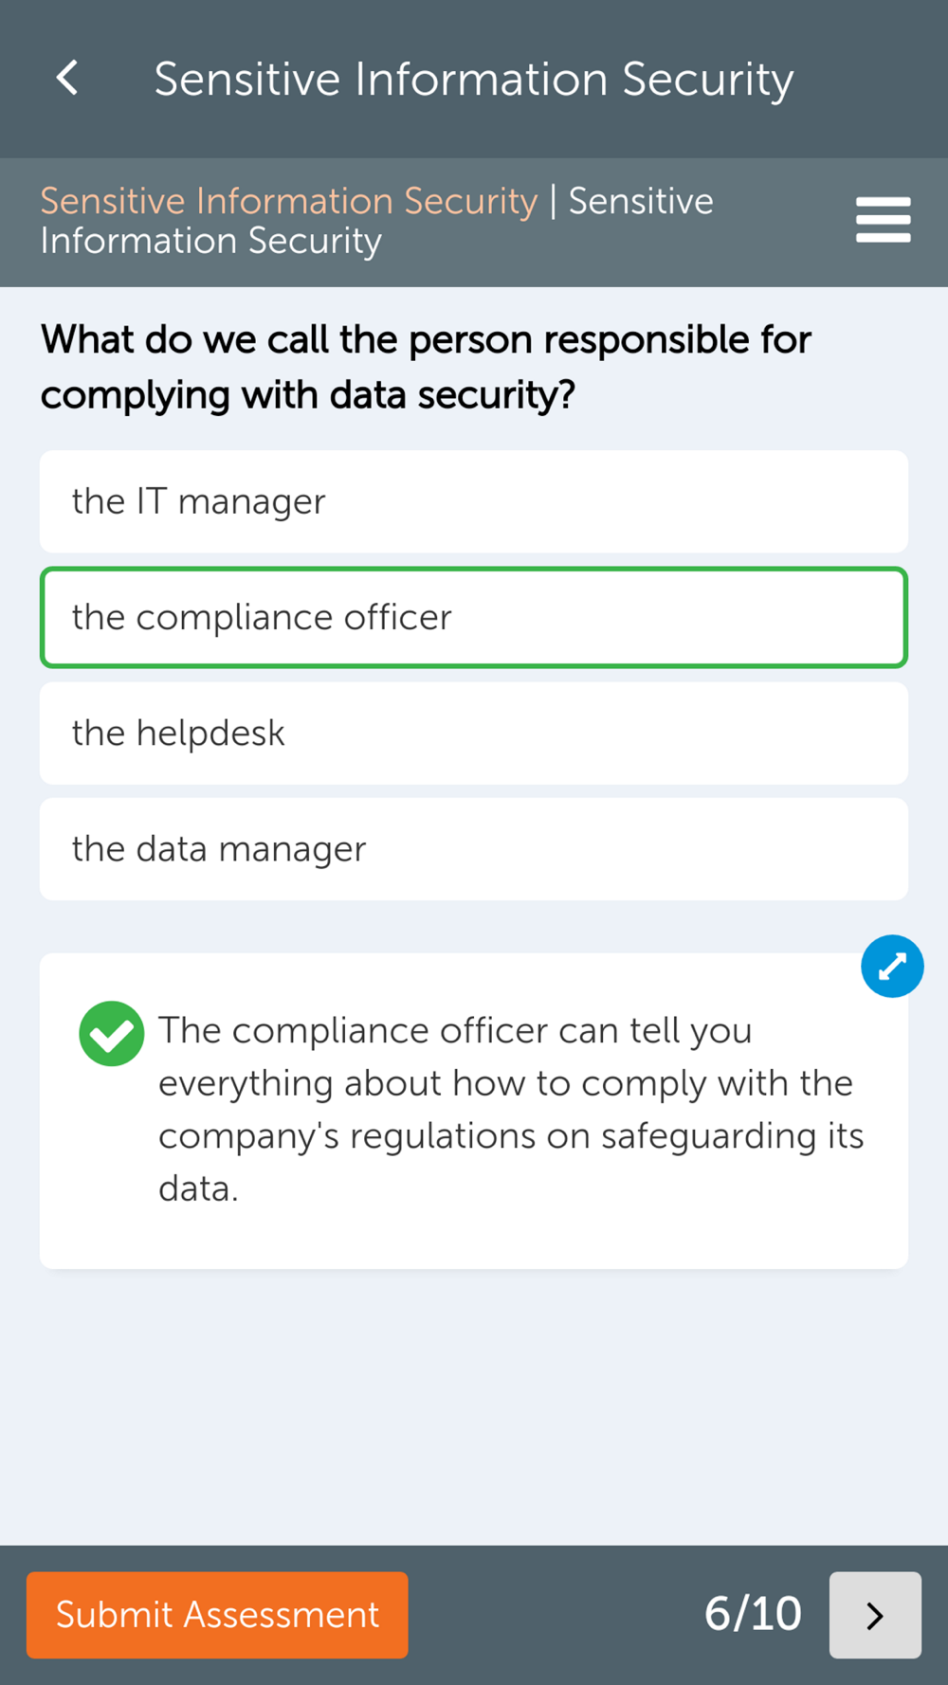The width and height of the screenshot is (948, 1685).
Task: Click the white breadcrumb current lesson title
Action: pyautogui.click(x=210, y=241)
